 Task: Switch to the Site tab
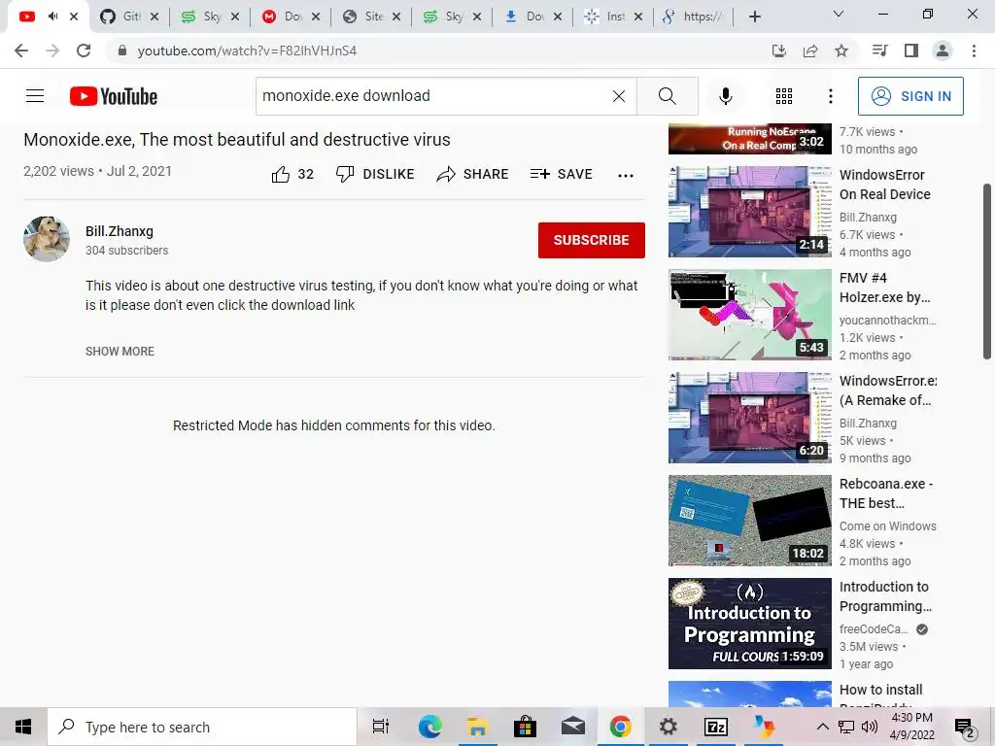370,17
